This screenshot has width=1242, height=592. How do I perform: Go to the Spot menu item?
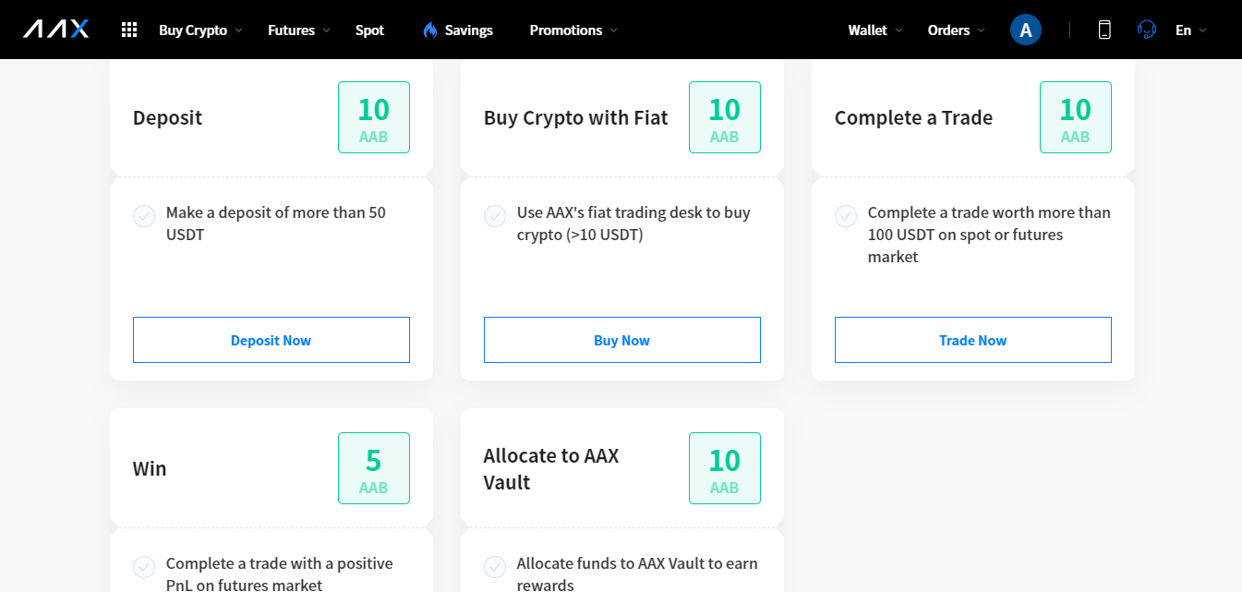(x=369, y=30)
